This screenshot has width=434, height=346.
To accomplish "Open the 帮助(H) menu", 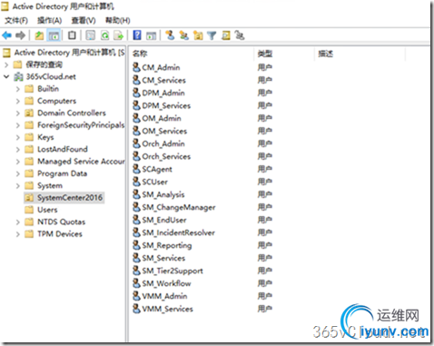I will (x=118, y=20).
